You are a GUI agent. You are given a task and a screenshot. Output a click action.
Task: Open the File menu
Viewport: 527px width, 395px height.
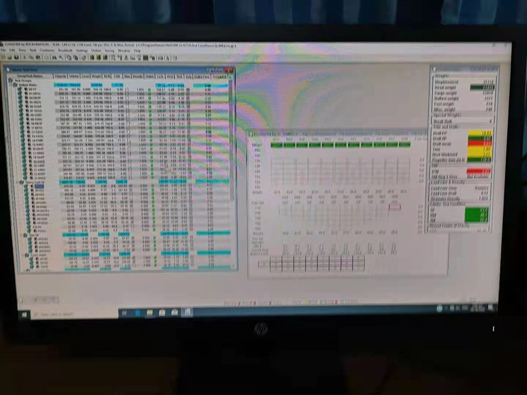click(3, 50)
